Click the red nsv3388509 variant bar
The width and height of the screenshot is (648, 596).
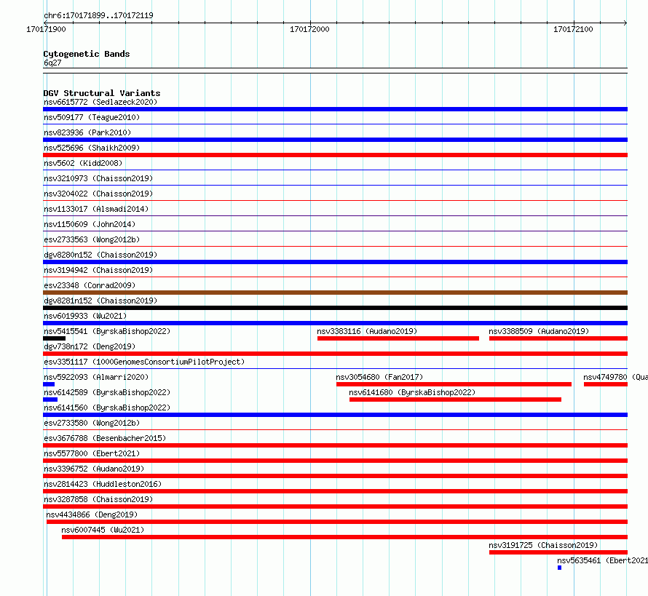pos(558,338)
